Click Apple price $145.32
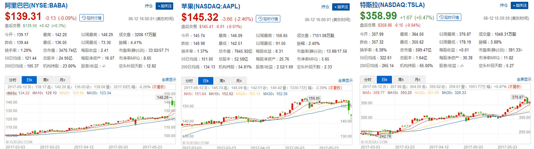This screenshot has height=149, width=534. 200,17
